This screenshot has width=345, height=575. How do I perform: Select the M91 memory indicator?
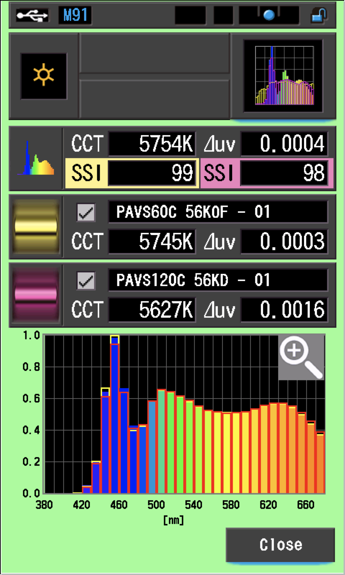75,15
